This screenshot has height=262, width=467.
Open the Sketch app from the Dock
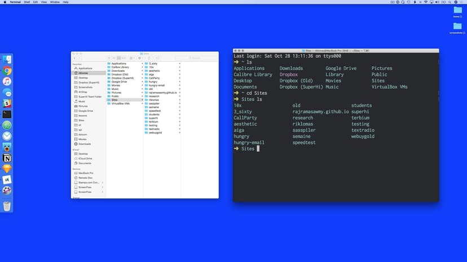click(7, 169)
